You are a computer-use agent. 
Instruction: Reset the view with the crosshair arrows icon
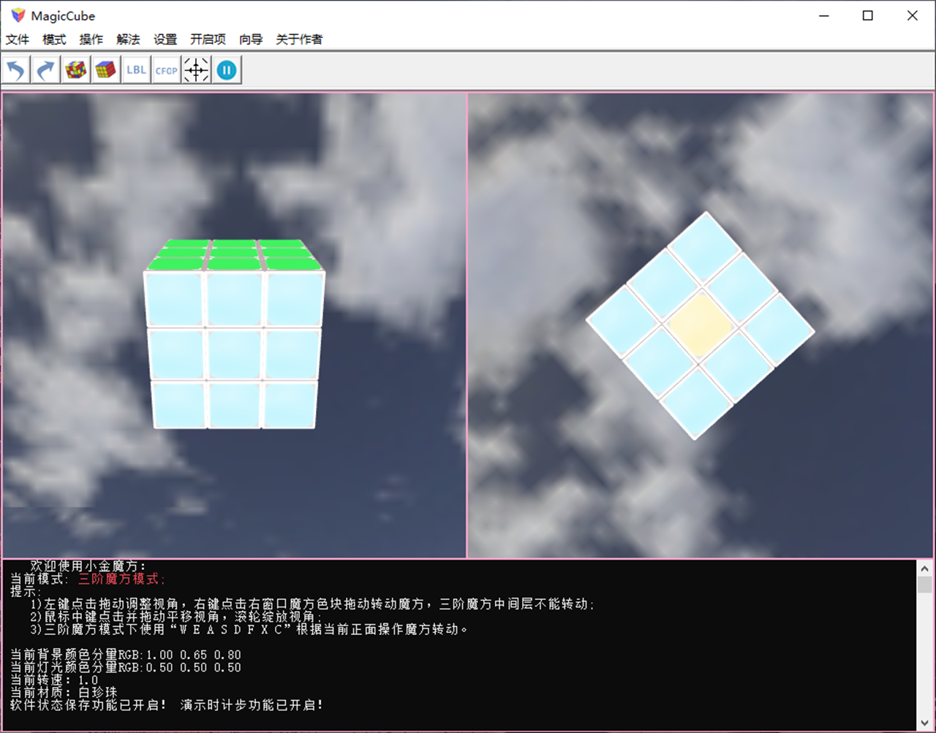[x=196, y=70]
